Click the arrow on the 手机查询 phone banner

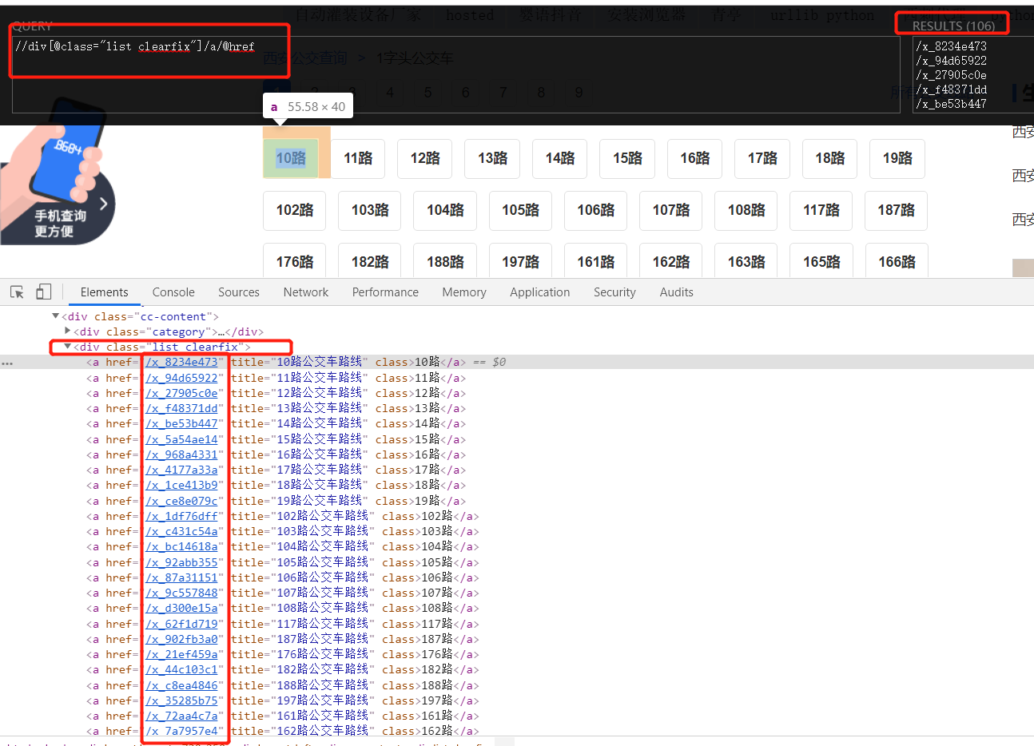click(x=103, y=204)
